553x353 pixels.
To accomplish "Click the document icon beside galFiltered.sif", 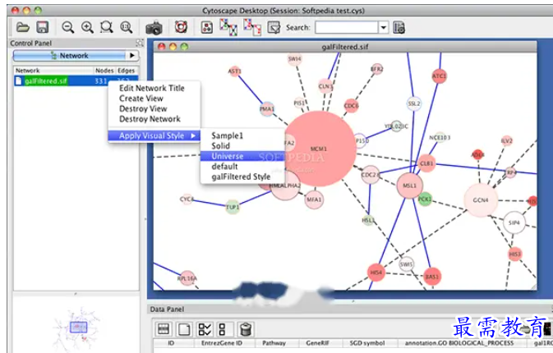I will [19, 81].
